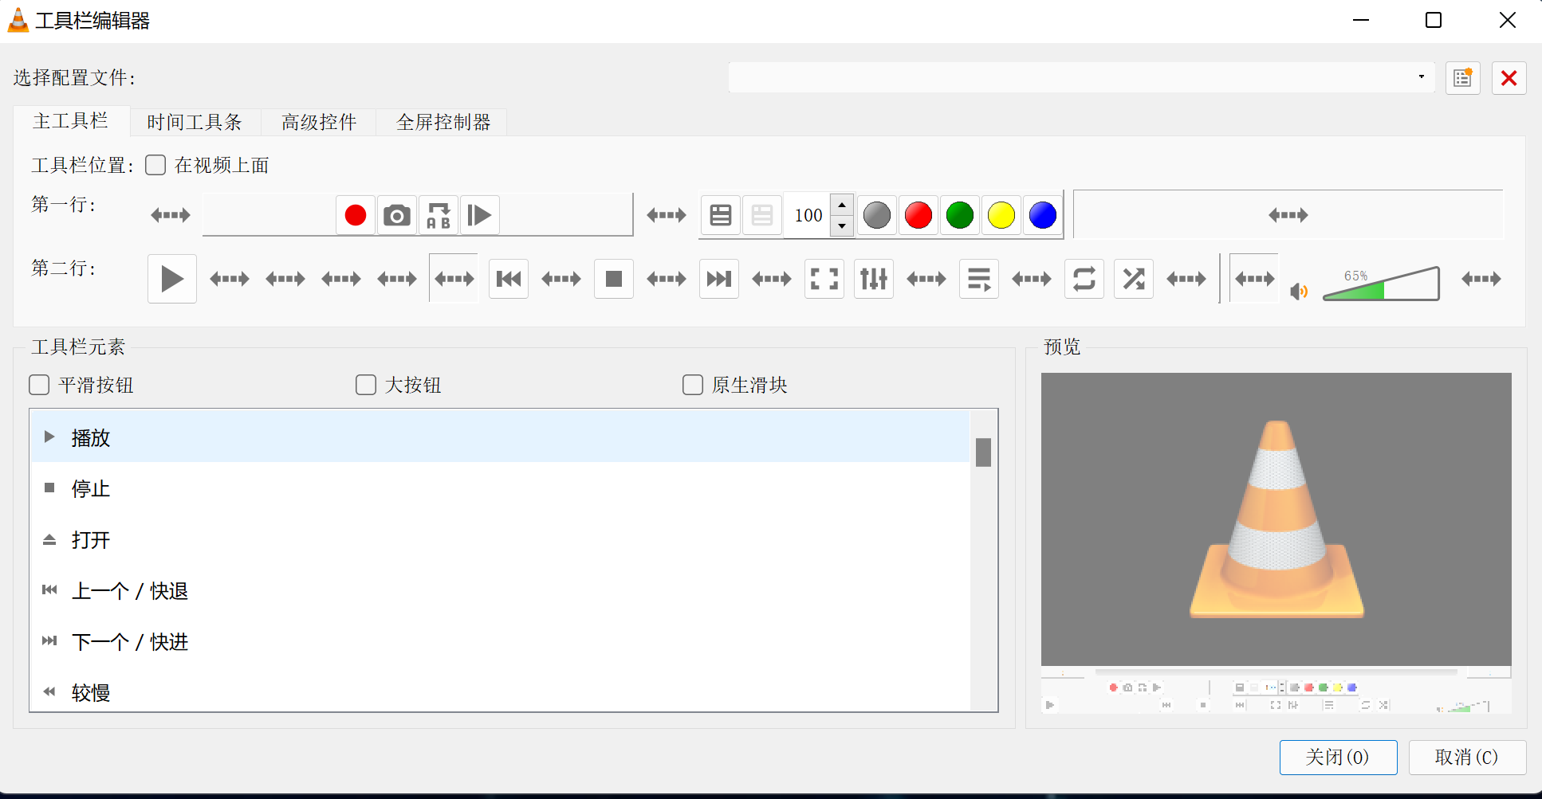Click the 关闭(O) button
Screen dimensions: 1542x799
pyautogui.click(x=1338, y=757)
